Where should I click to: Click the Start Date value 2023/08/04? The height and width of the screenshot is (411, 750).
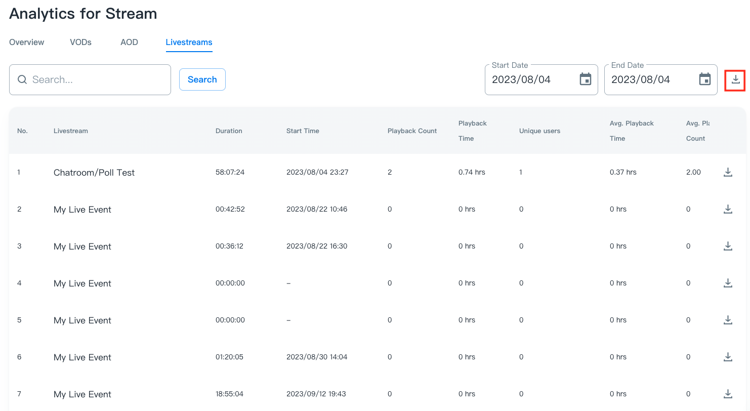(521, 79)
